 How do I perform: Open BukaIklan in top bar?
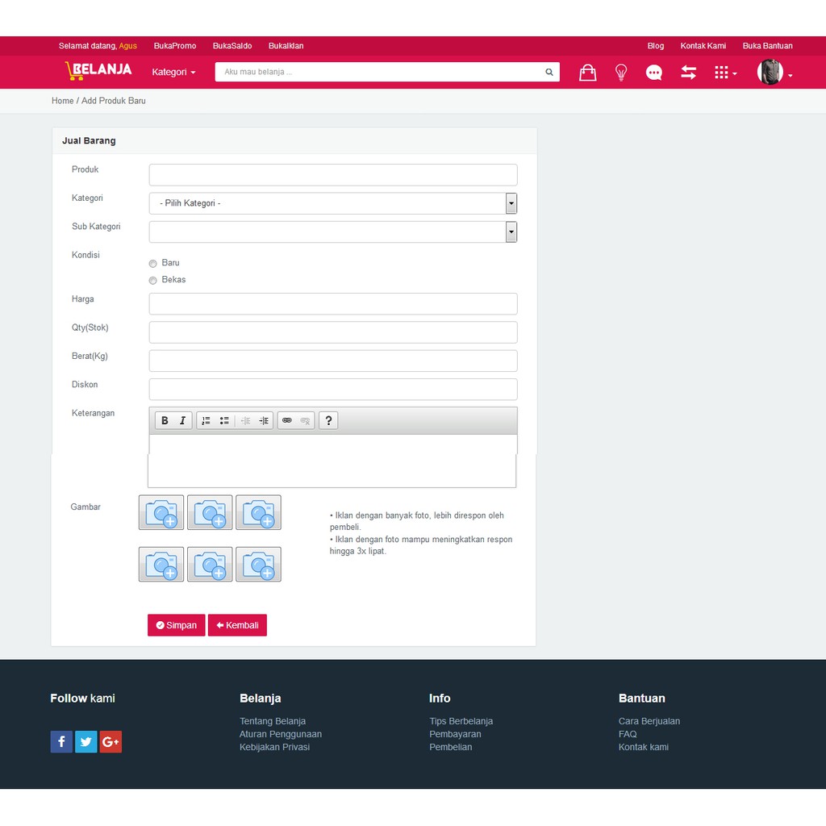pyautogui.click(x=286, y=46)
